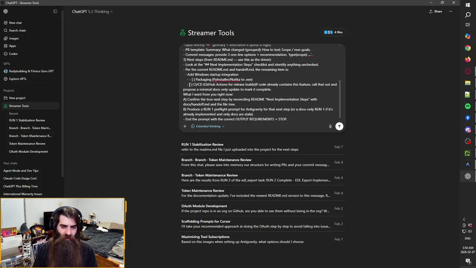
Task: Open Codex from the sidebar
Action: [13, 54]
